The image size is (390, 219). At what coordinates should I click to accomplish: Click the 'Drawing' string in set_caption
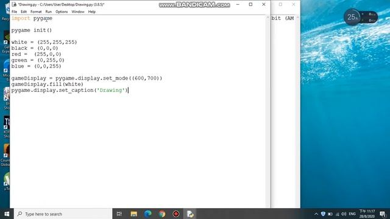(x=111, y=90)
